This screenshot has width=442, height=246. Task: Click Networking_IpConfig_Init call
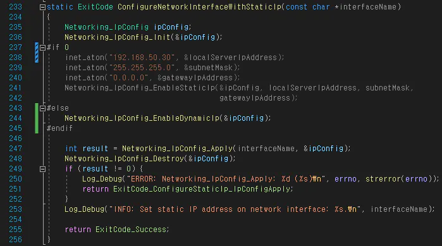coord(118,37)
